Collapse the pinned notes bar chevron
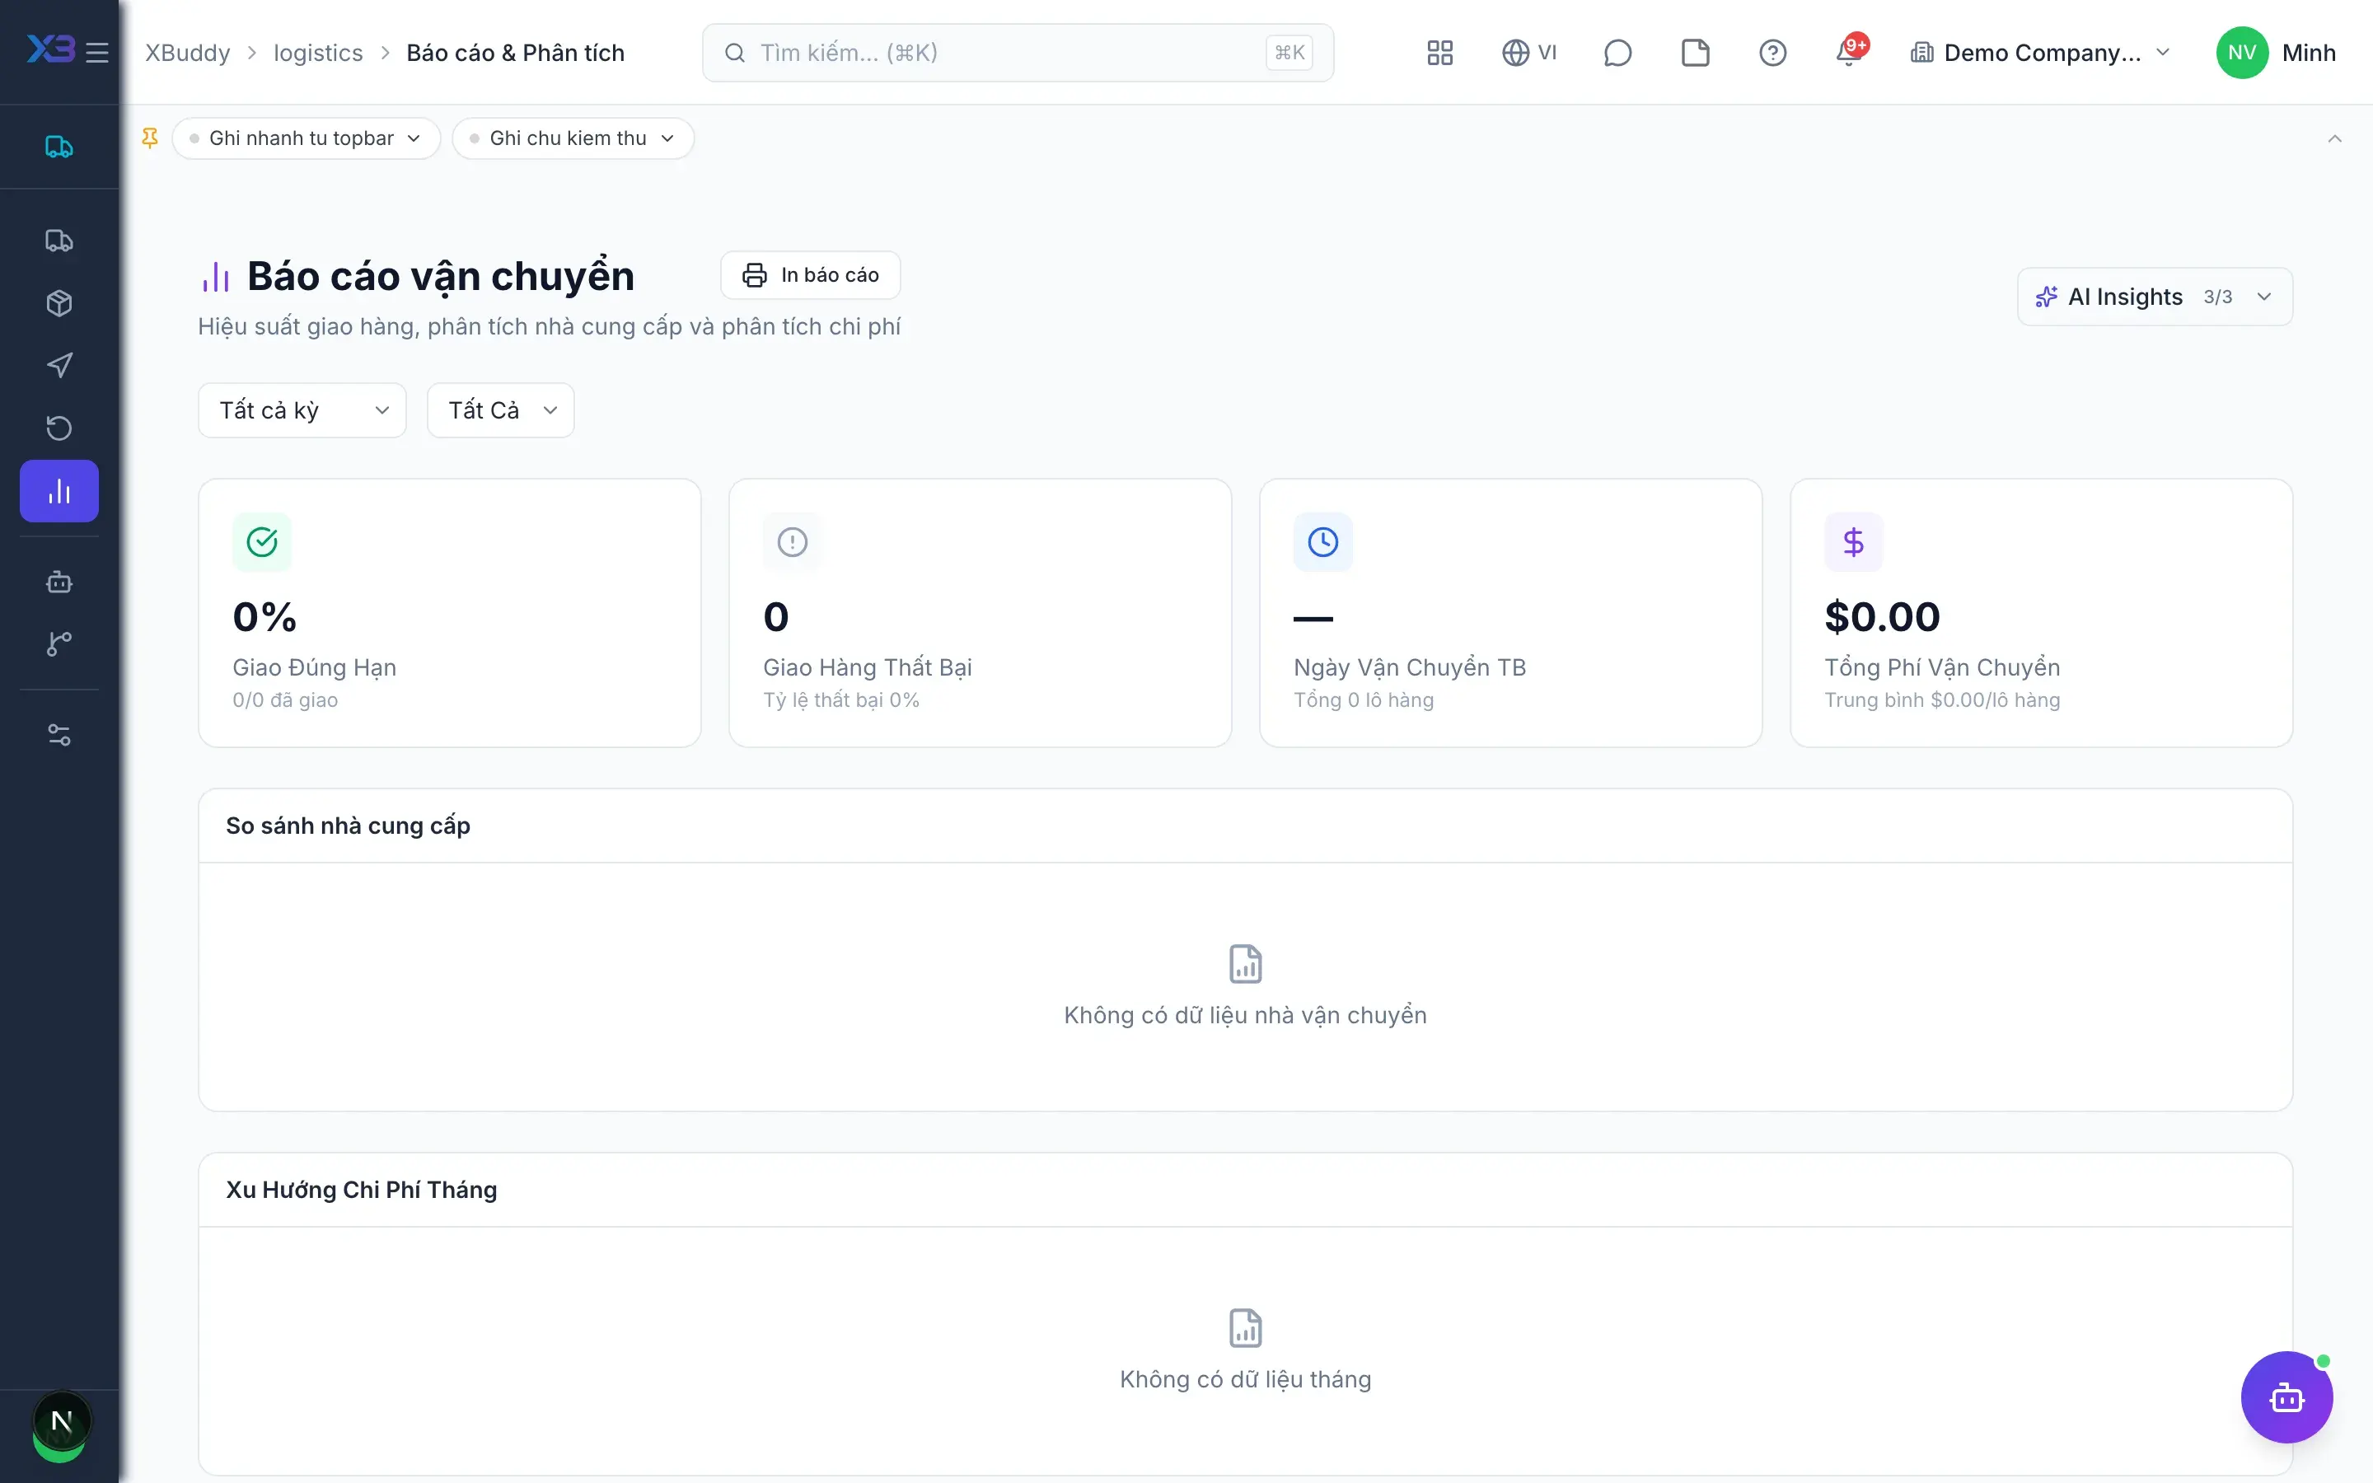The image size is (2373, 1483). 2335,138
